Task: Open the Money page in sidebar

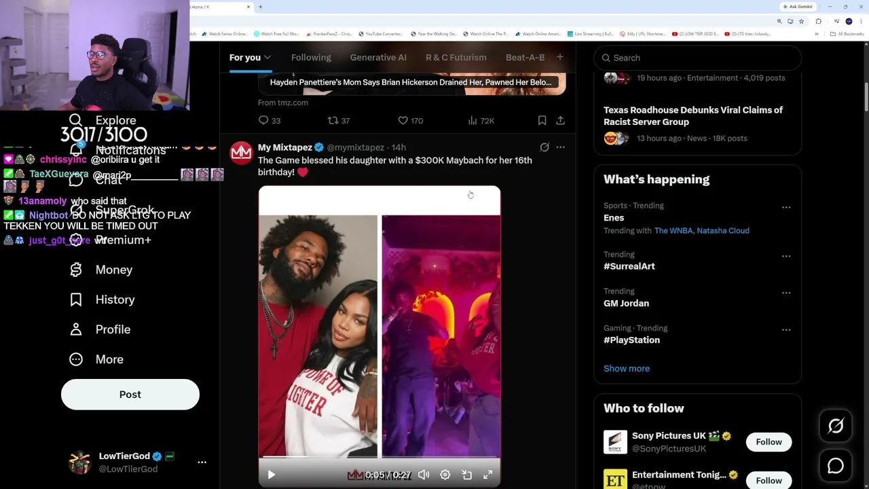Action: click(x=100, y=270)
